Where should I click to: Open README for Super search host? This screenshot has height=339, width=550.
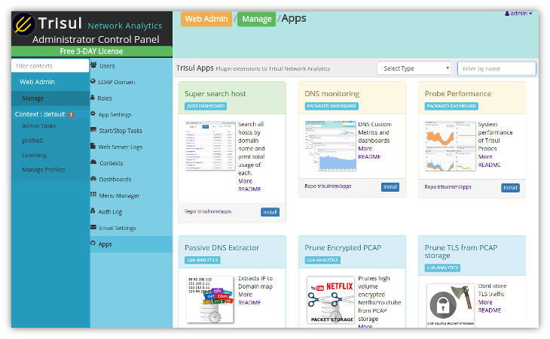point(249,189)
